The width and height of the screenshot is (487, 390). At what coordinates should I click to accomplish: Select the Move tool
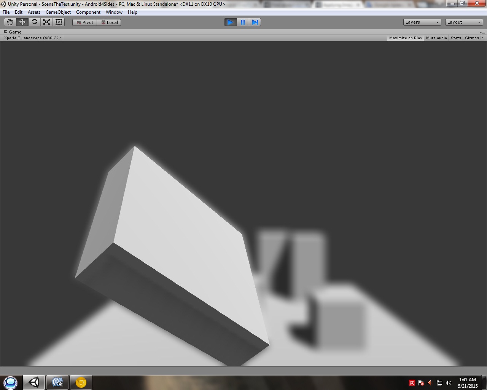[22, 22]
